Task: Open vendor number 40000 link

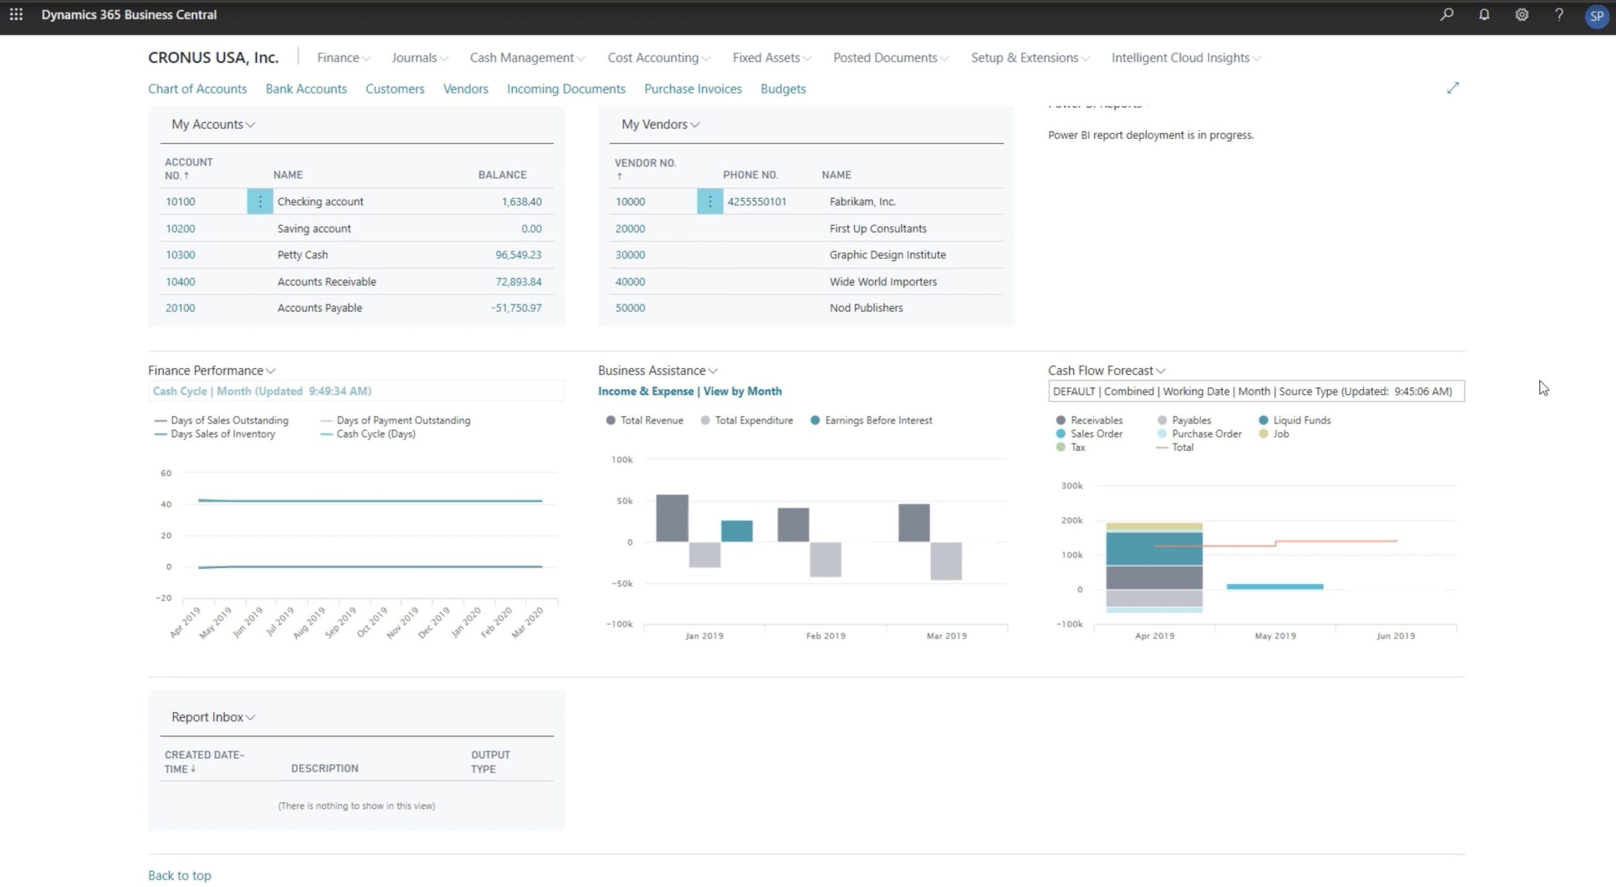Action: click(630, 282)
